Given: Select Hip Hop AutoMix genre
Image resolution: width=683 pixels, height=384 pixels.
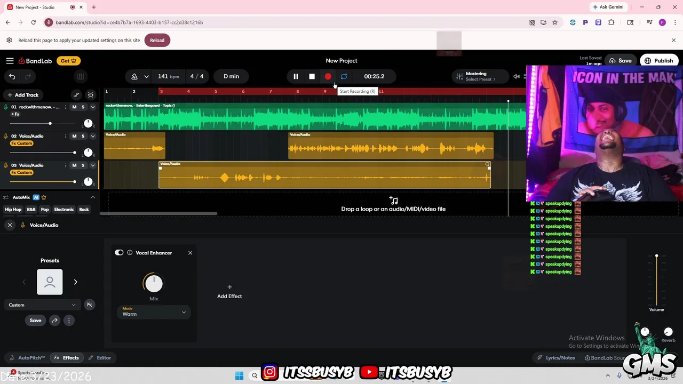Looking at the screenshot, I should pyautogui.click(x=13, y=210).
